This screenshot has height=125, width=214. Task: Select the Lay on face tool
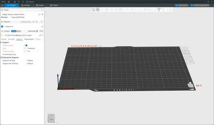pyautogui.click(x=141, y=9)
